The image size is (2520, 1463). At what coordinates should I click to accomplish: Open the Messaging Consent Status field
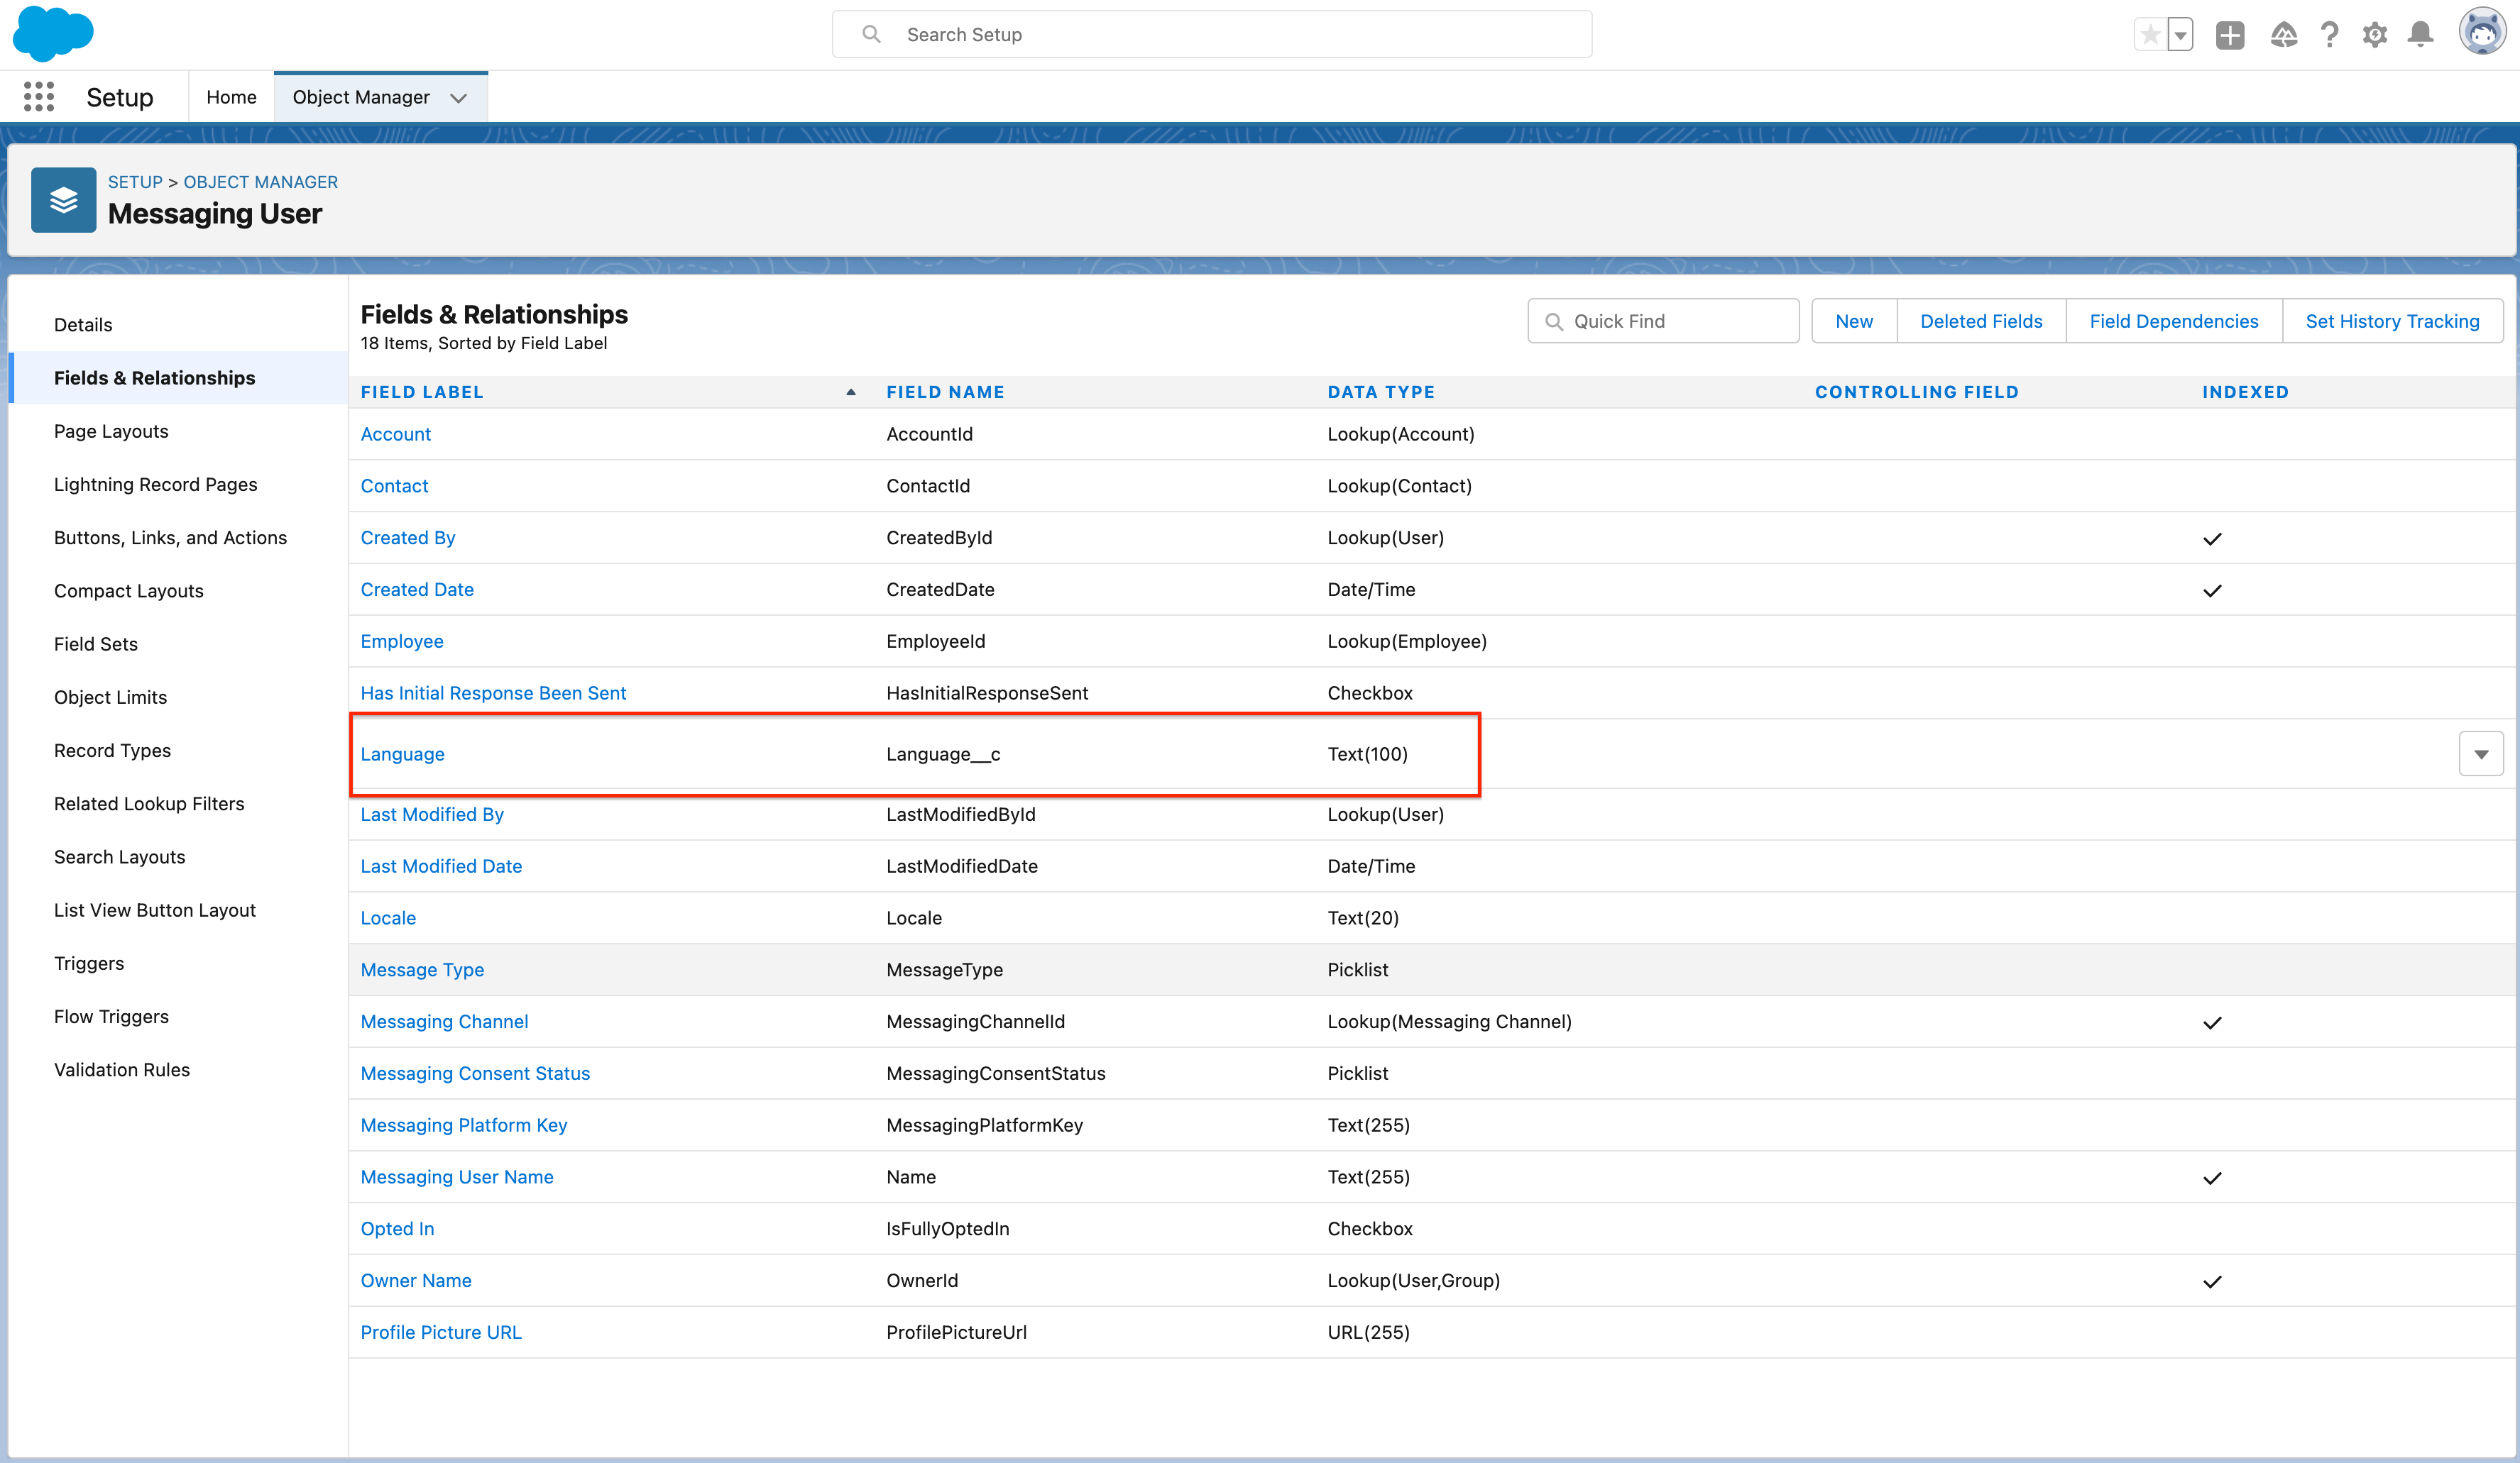[x=475, y=1073]
